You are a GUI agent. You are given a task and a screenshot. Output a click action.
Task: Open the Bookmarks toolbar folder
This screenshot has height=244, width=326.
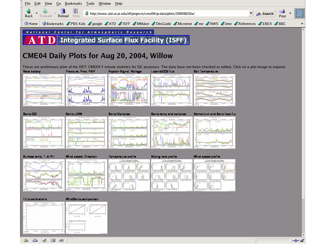[53, 24]
